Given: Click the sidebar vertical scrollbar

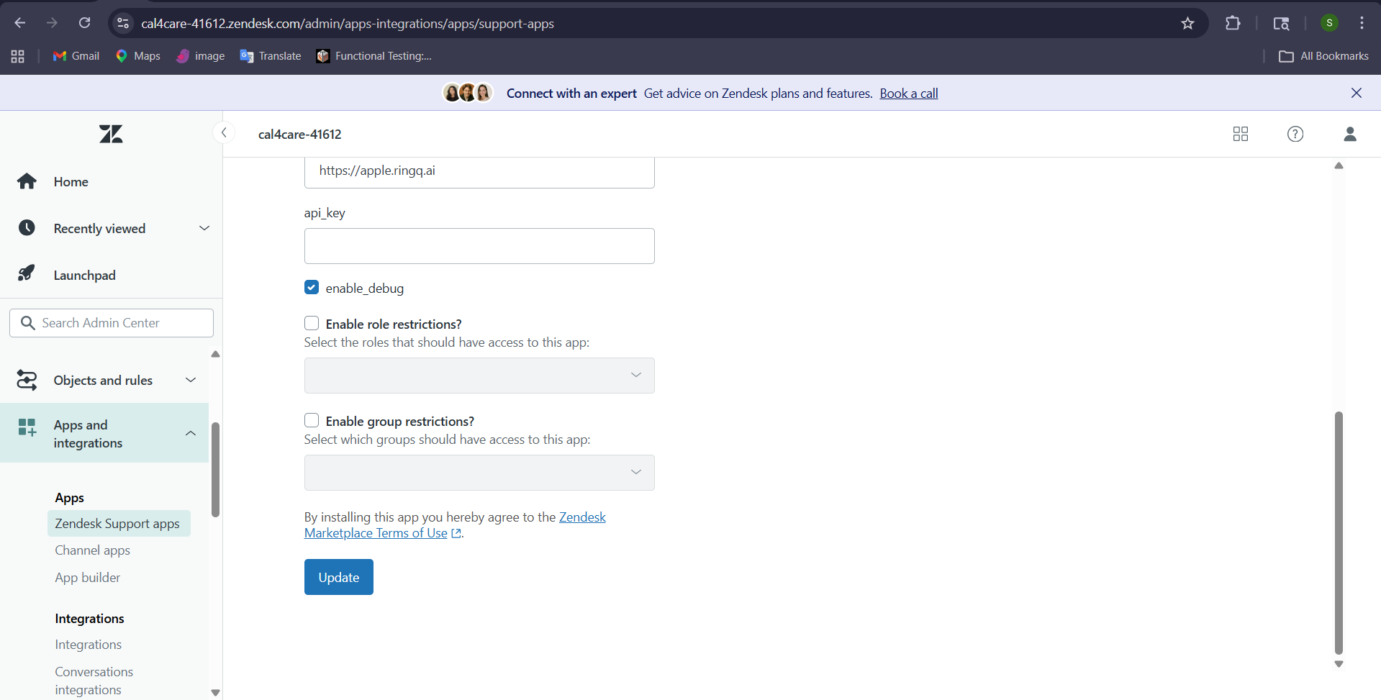Looking at the screenshot, I should (215, 470).
